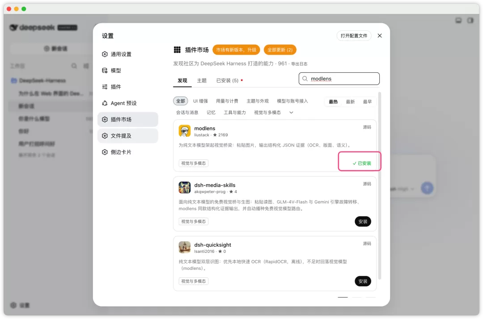The image size is (483, 319).
Task: Sort plugins by 最早
Action: [x=367, y=101]
